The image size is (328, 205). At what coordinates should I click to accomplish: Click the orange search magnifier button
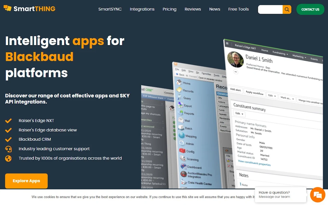pos(287,9)
